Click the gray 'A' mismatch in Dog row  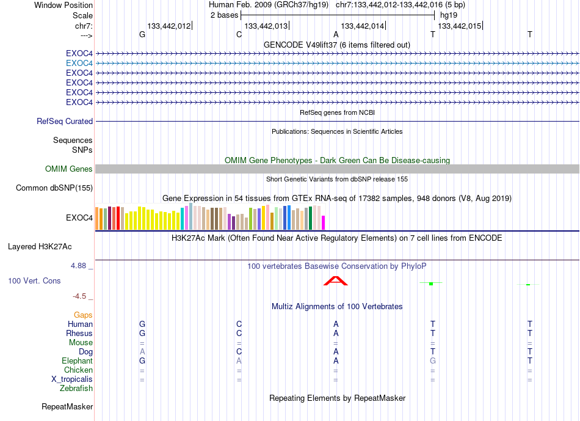[x=142, y=351]
